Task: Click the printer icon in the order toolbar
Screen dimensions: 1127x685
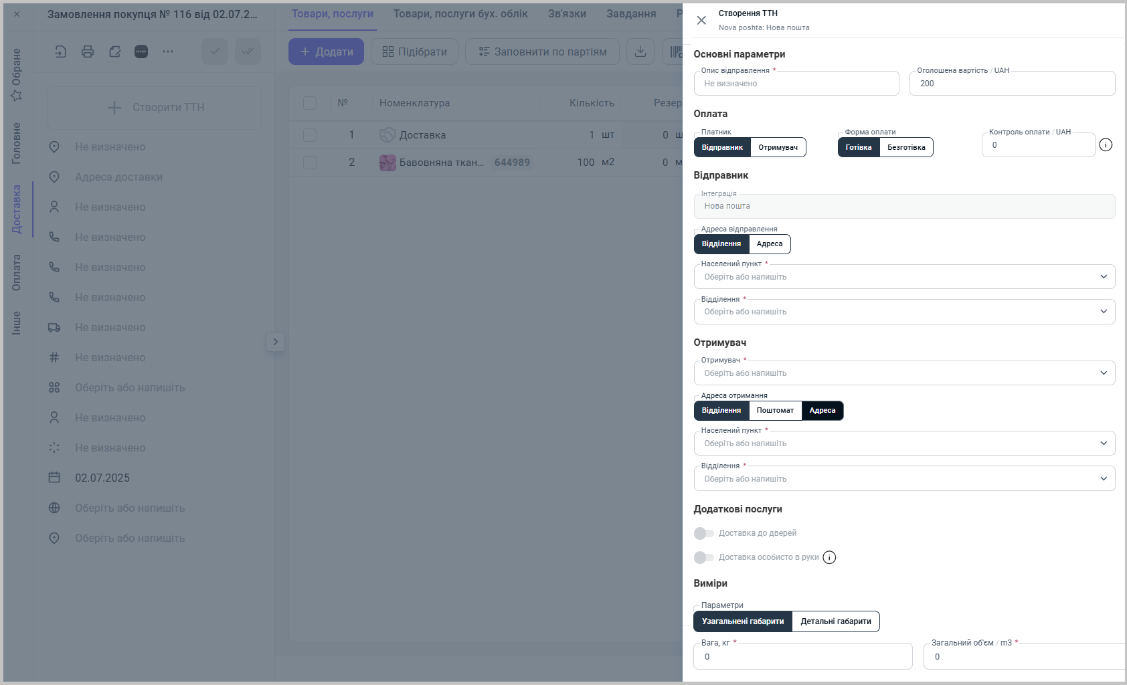Action: (x=88, y=52)
